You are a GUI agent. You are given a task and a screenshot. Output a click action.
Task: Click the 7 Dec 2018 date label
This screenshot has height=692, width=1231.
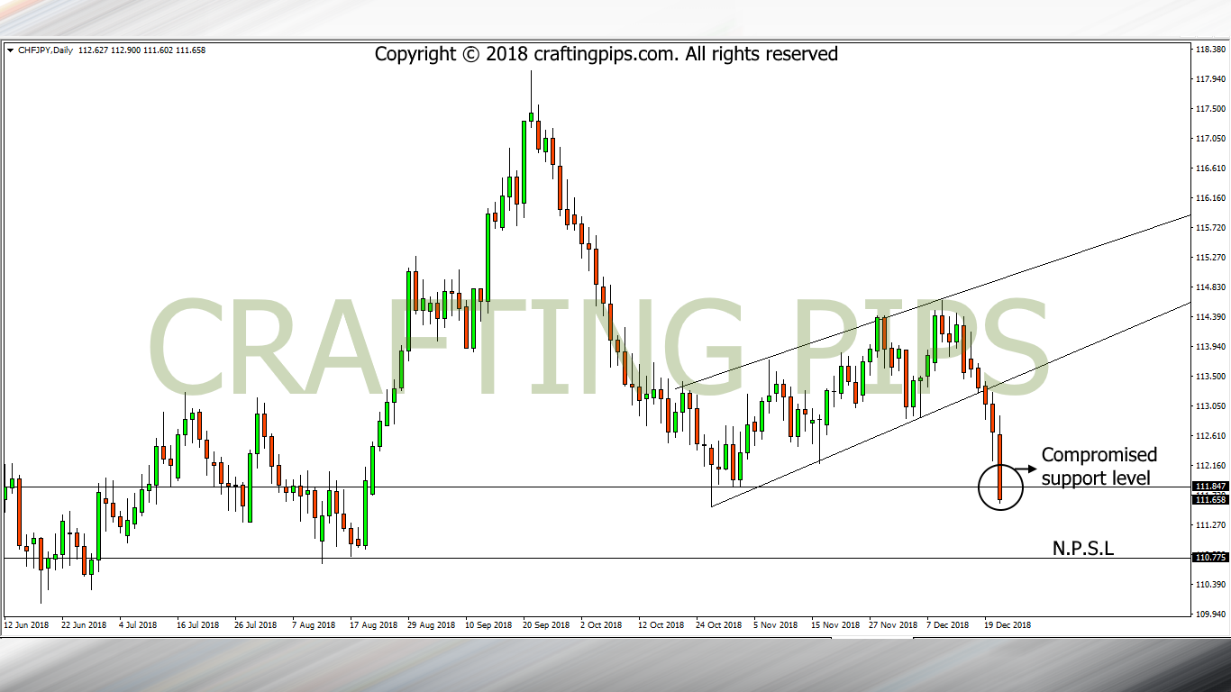pos(948,624)
